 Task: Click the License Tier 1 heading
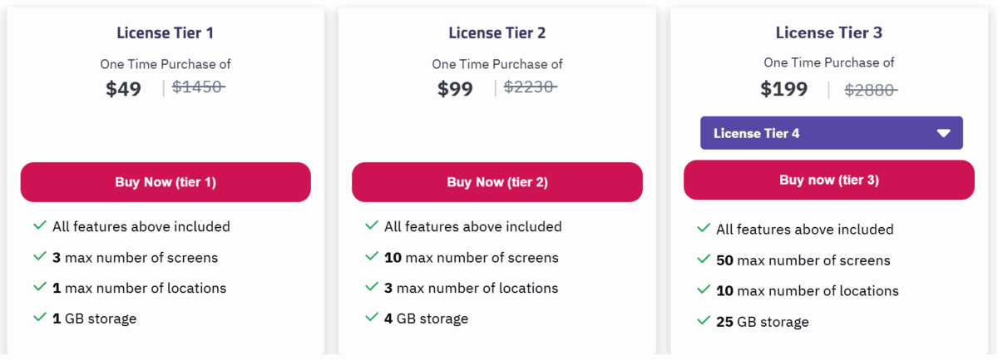point(165,33)
